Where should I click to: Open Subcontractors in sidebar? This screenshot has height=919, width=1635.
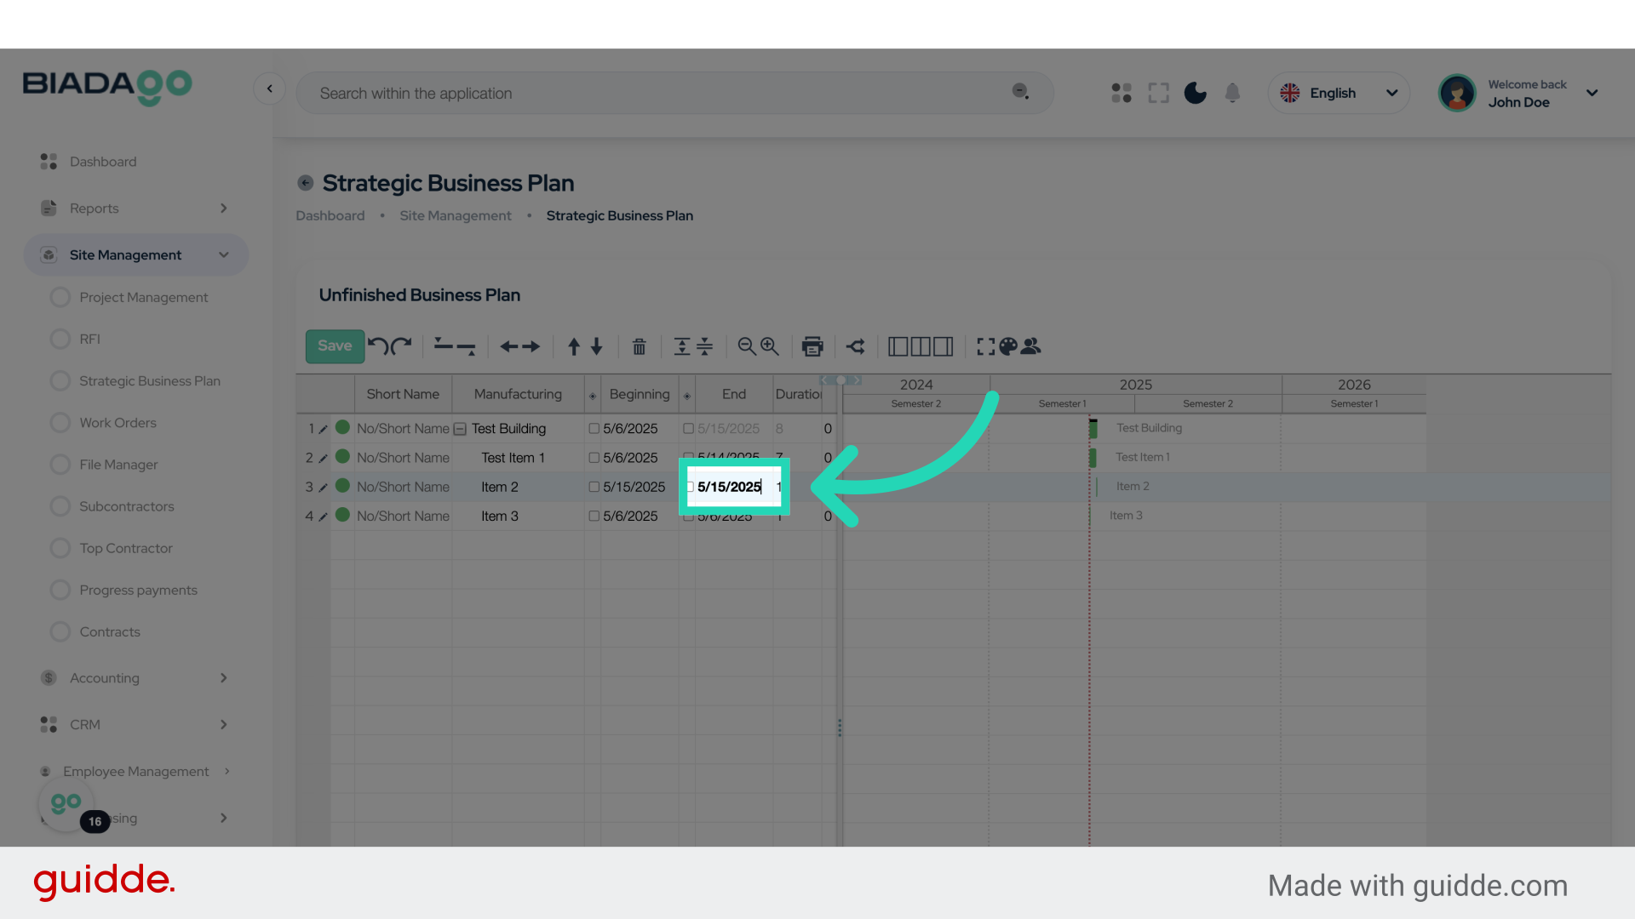click(126, 506)
